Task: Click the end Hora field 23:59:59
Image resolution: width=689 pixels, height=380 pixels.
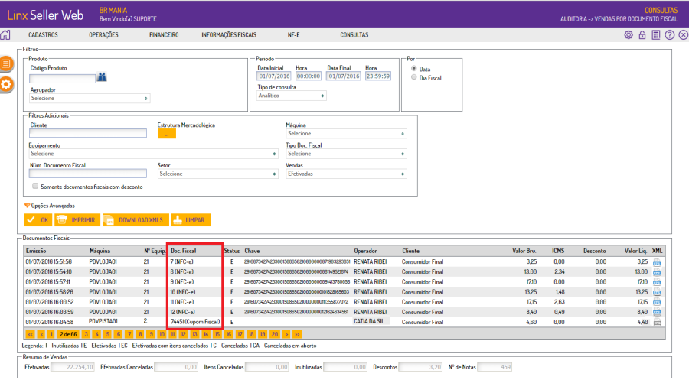Action: click(x=378, y=76)
